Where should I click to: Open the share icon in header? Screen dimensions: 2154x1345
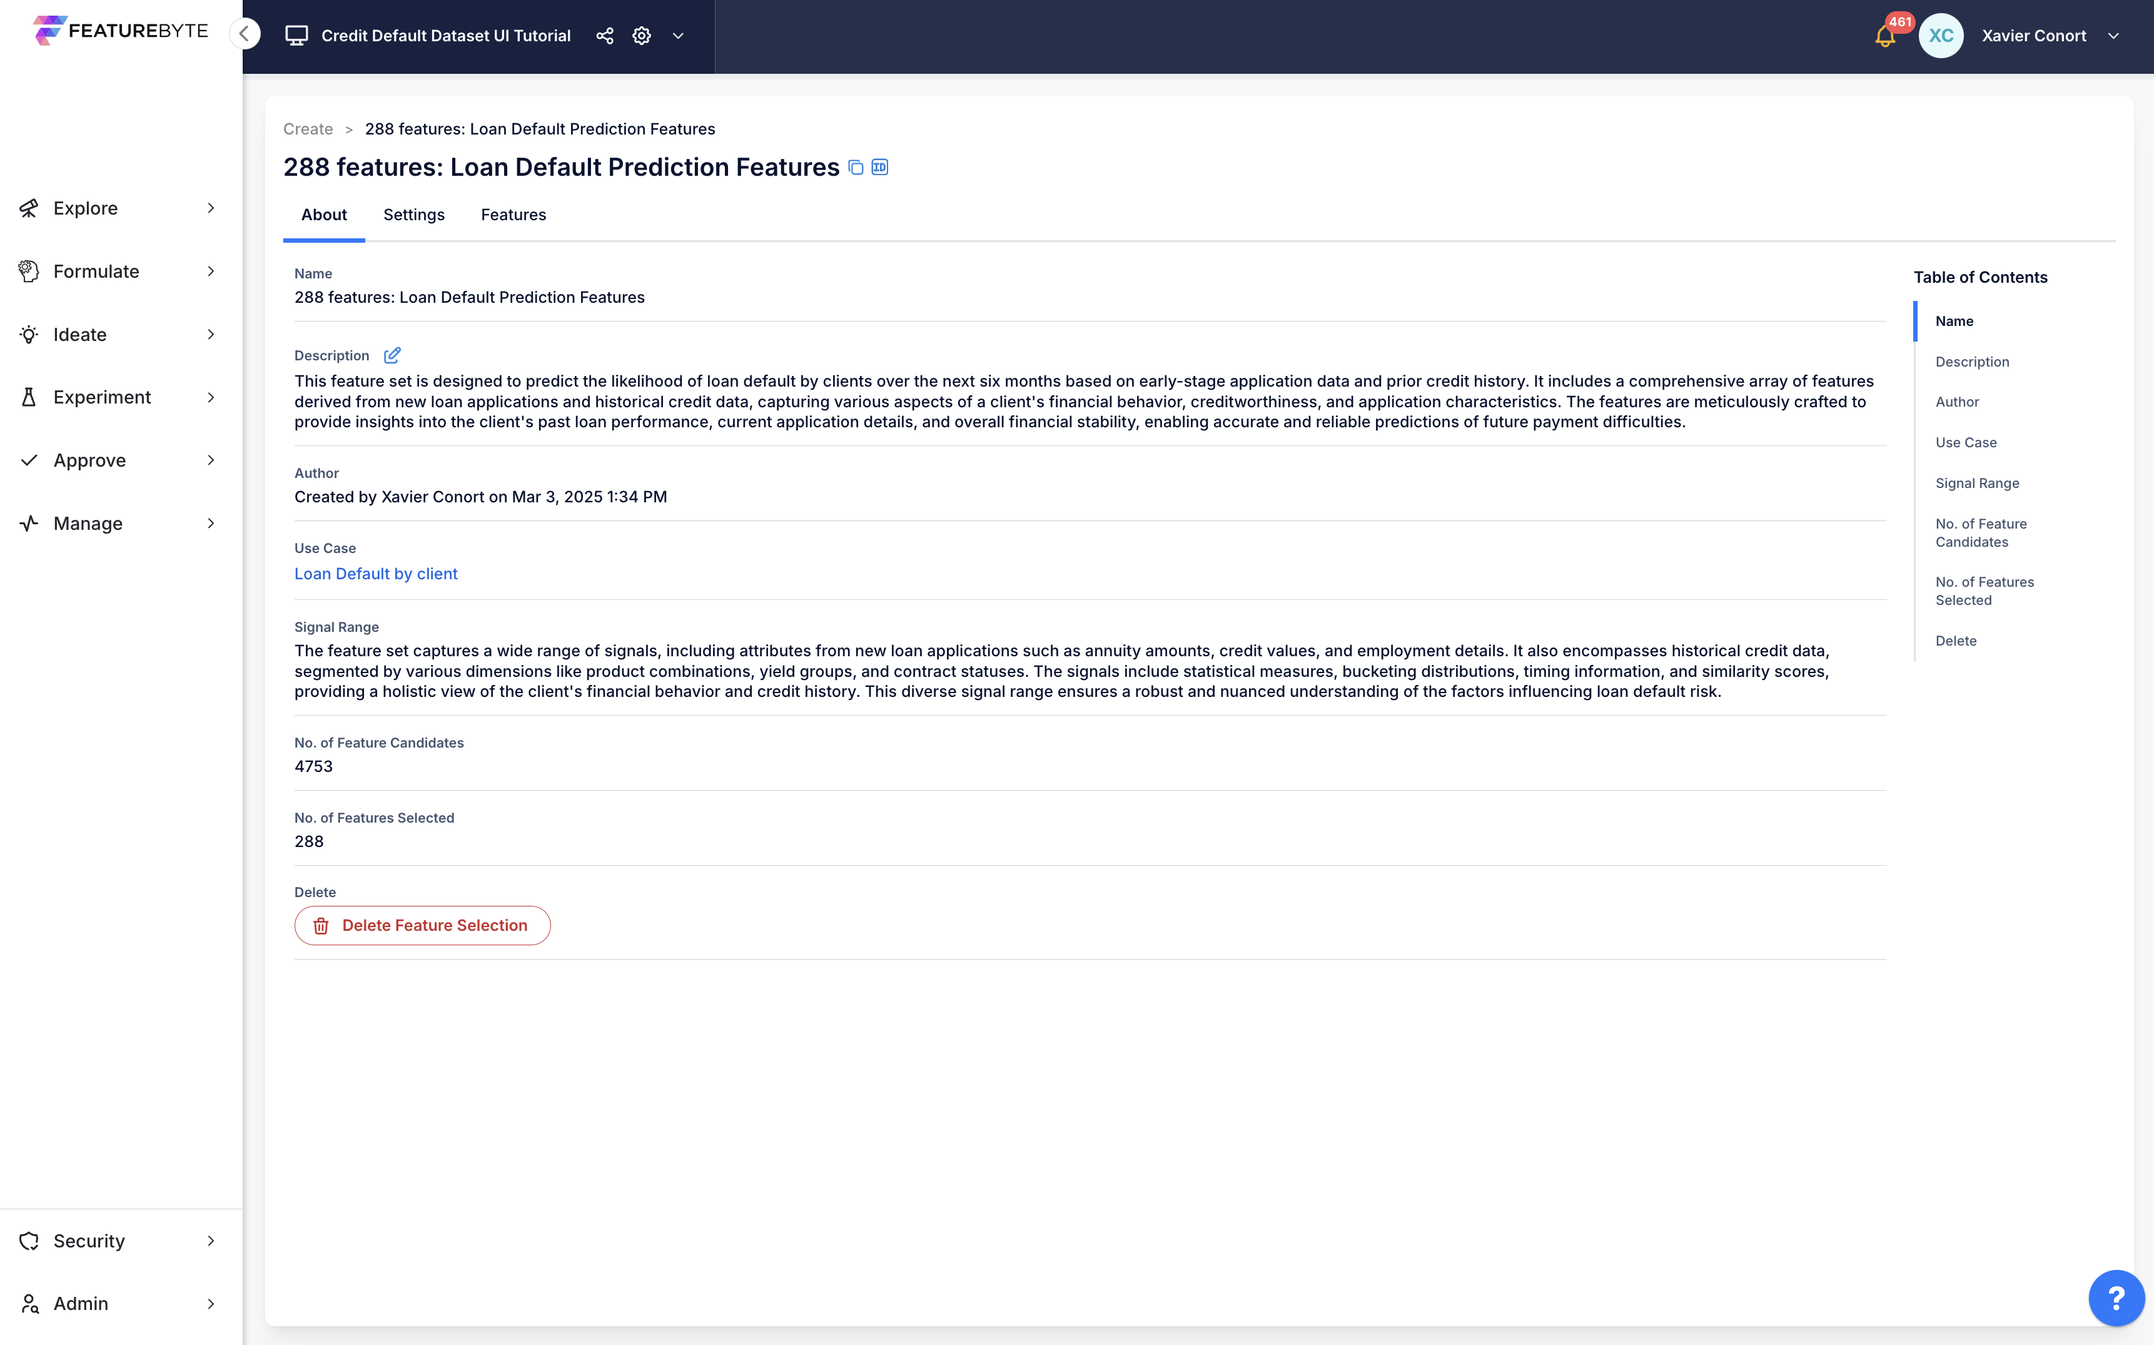click(605, 36)
